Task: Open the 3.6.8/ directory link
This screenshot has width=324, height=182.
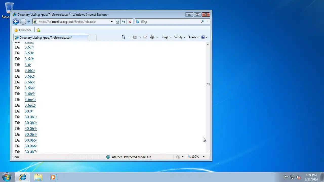Action: point(29,53)
